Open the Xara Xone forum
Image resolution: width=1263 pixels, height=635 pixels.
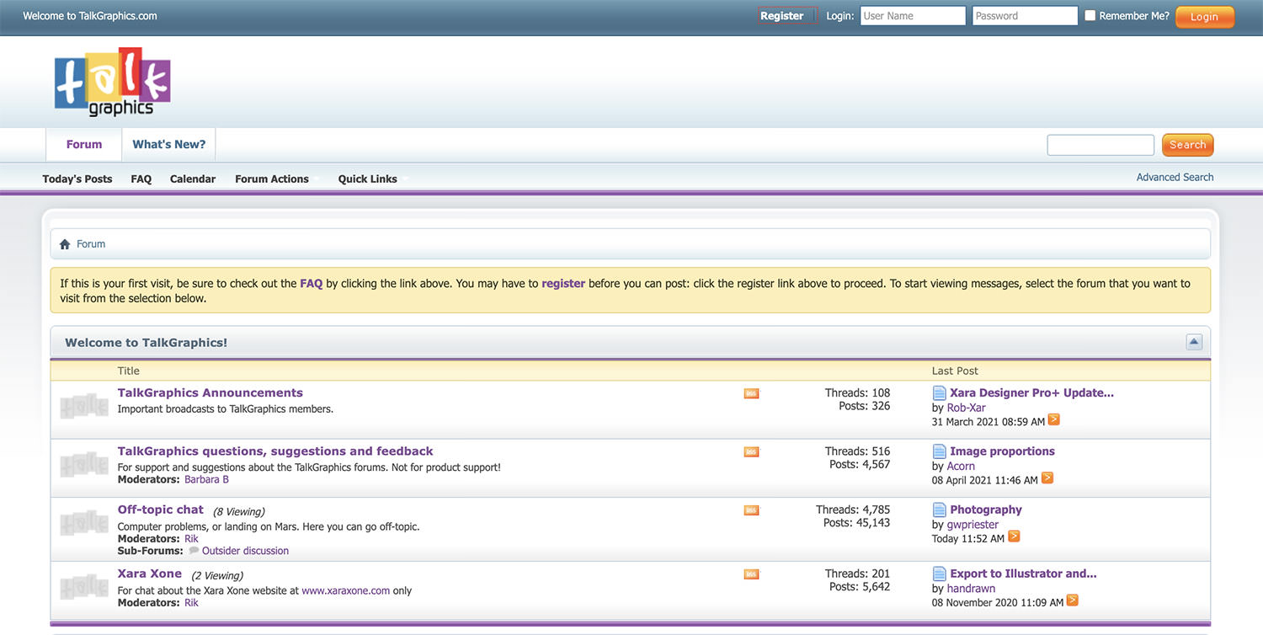pyautogui.click(x=150, y=574)
